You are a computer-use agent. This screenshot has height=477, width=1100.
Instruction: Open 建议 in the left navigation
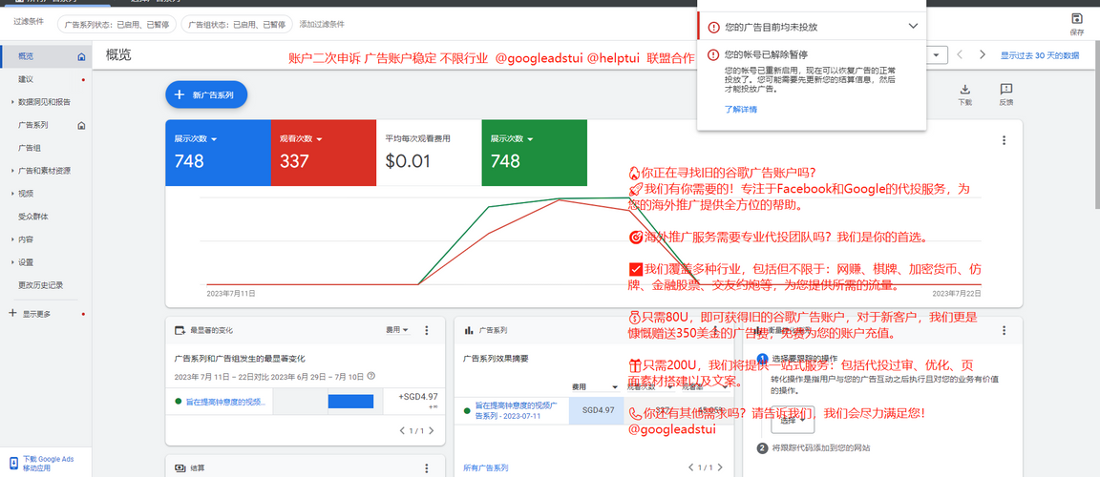26,79
